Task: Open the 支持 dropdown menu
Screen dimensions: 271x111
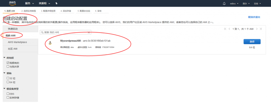Action: click(257, 4)
